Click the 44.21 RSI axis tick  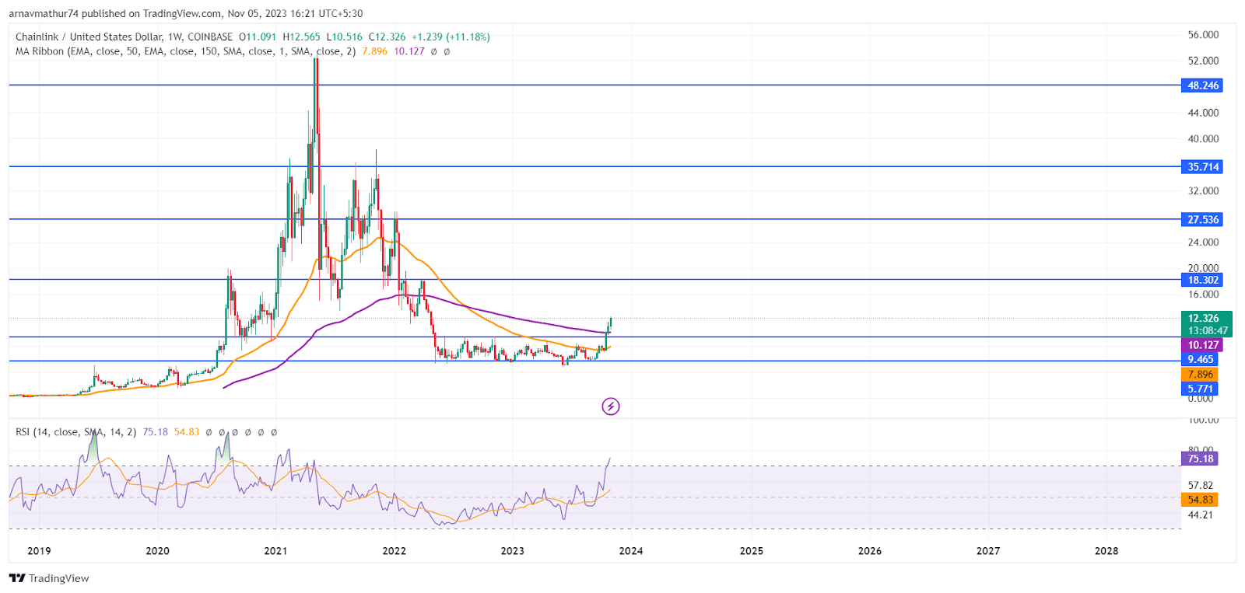click(x=1201, y=515)
